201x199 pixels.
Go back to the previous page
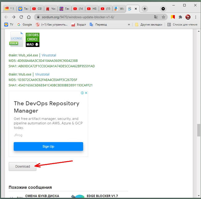pos(6,17)
